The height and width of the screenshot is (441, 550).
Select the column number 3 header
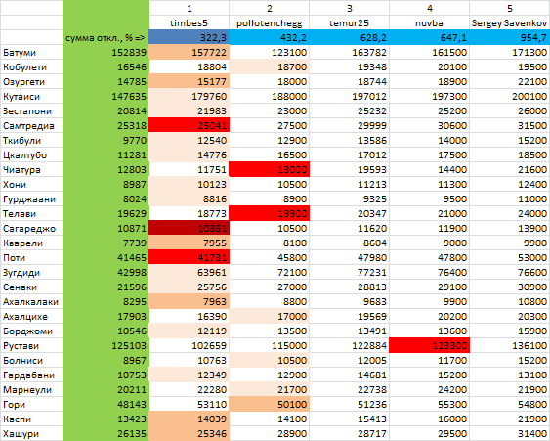point(349,8)
